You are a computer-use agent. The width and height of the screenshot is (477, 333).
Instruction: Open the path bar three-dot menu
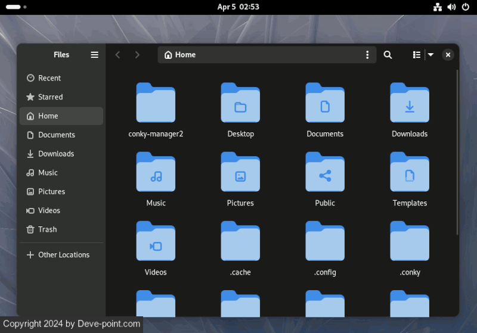pos(367,55)
